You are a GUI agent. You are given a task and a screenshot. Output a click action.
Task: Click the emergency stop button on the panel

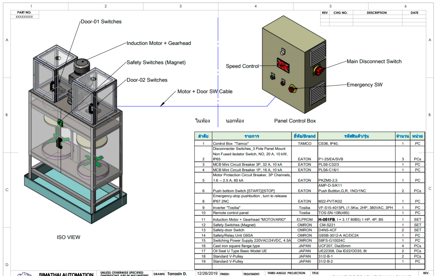click(291, 89)
